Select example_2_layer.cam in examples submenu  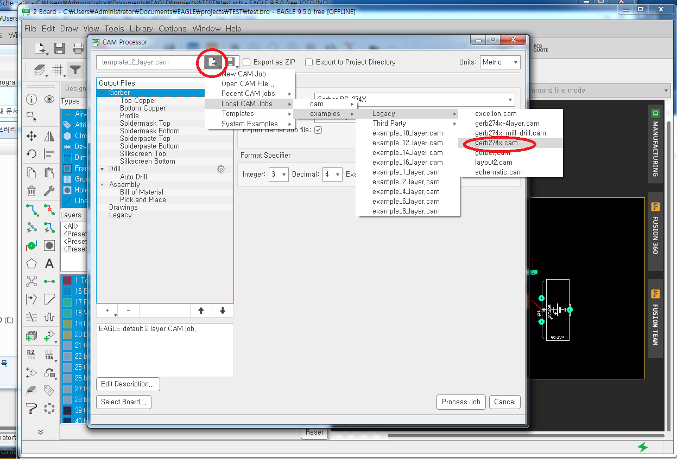point(407,182)
